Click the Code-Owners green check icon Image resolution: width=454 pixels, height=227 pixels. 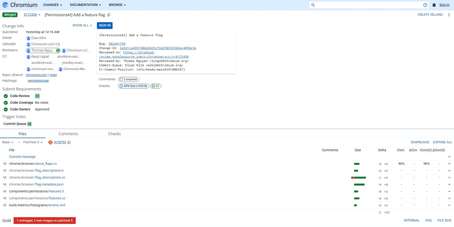(x=6, y=109)
